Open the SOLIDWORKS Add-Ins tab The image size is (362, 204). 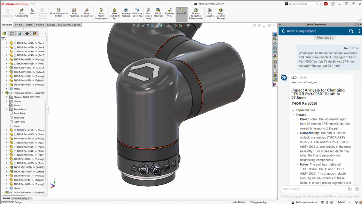[x=69, y=25]
